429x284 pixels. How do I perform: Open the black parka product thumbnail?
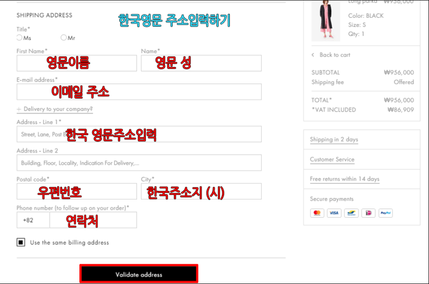(325, 21)
